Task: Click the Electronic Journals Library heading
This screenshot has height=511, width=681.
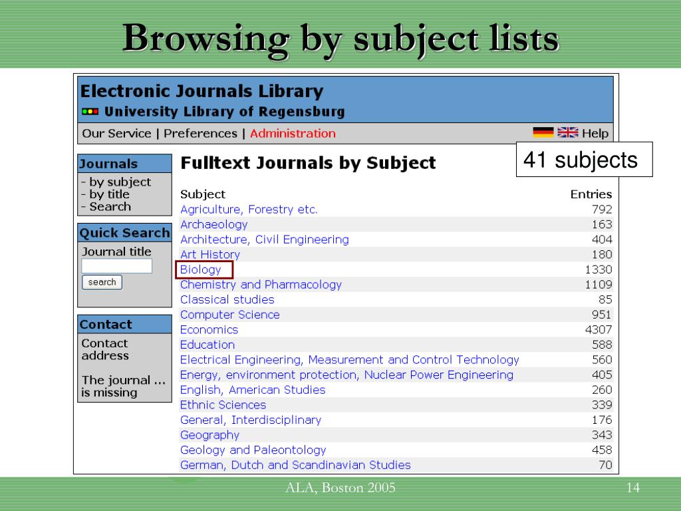Action: point(202,91)
